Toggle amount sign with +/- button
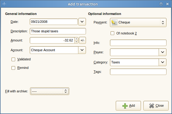 [82, 40]
